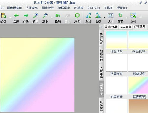Screen dimensions: 148x113
Task: Apply the 粉蓝渐变 effect thumbnail
Action: tap(138, 62)
